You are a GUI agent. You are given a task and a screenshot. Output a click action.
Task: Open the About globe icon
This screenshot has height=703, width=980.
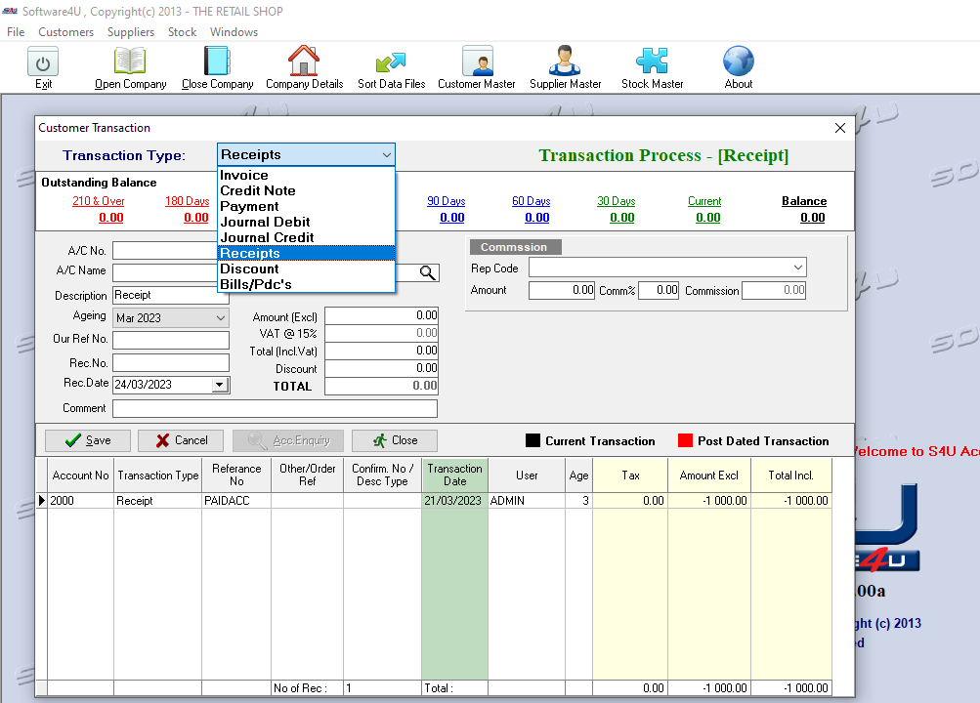pos(739,62)
